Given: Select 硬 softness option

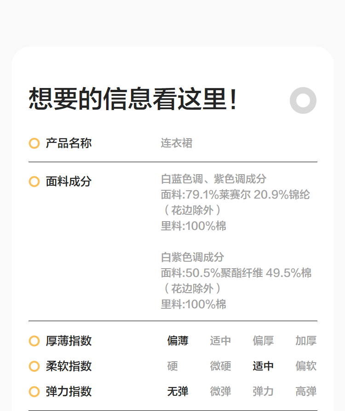Looking at the screenshot, I should coord(172,366).
